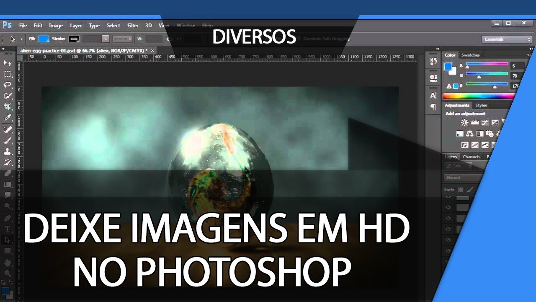This screenshot has width=536, height=302.
Task: Select the Hand tool
Action: point(8,263)
